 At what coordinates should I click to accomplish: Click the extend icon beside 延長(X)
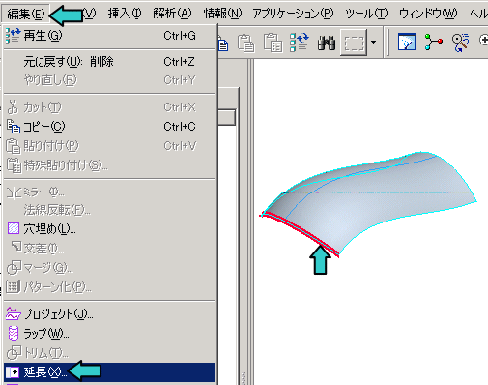[x=13, y=372]
